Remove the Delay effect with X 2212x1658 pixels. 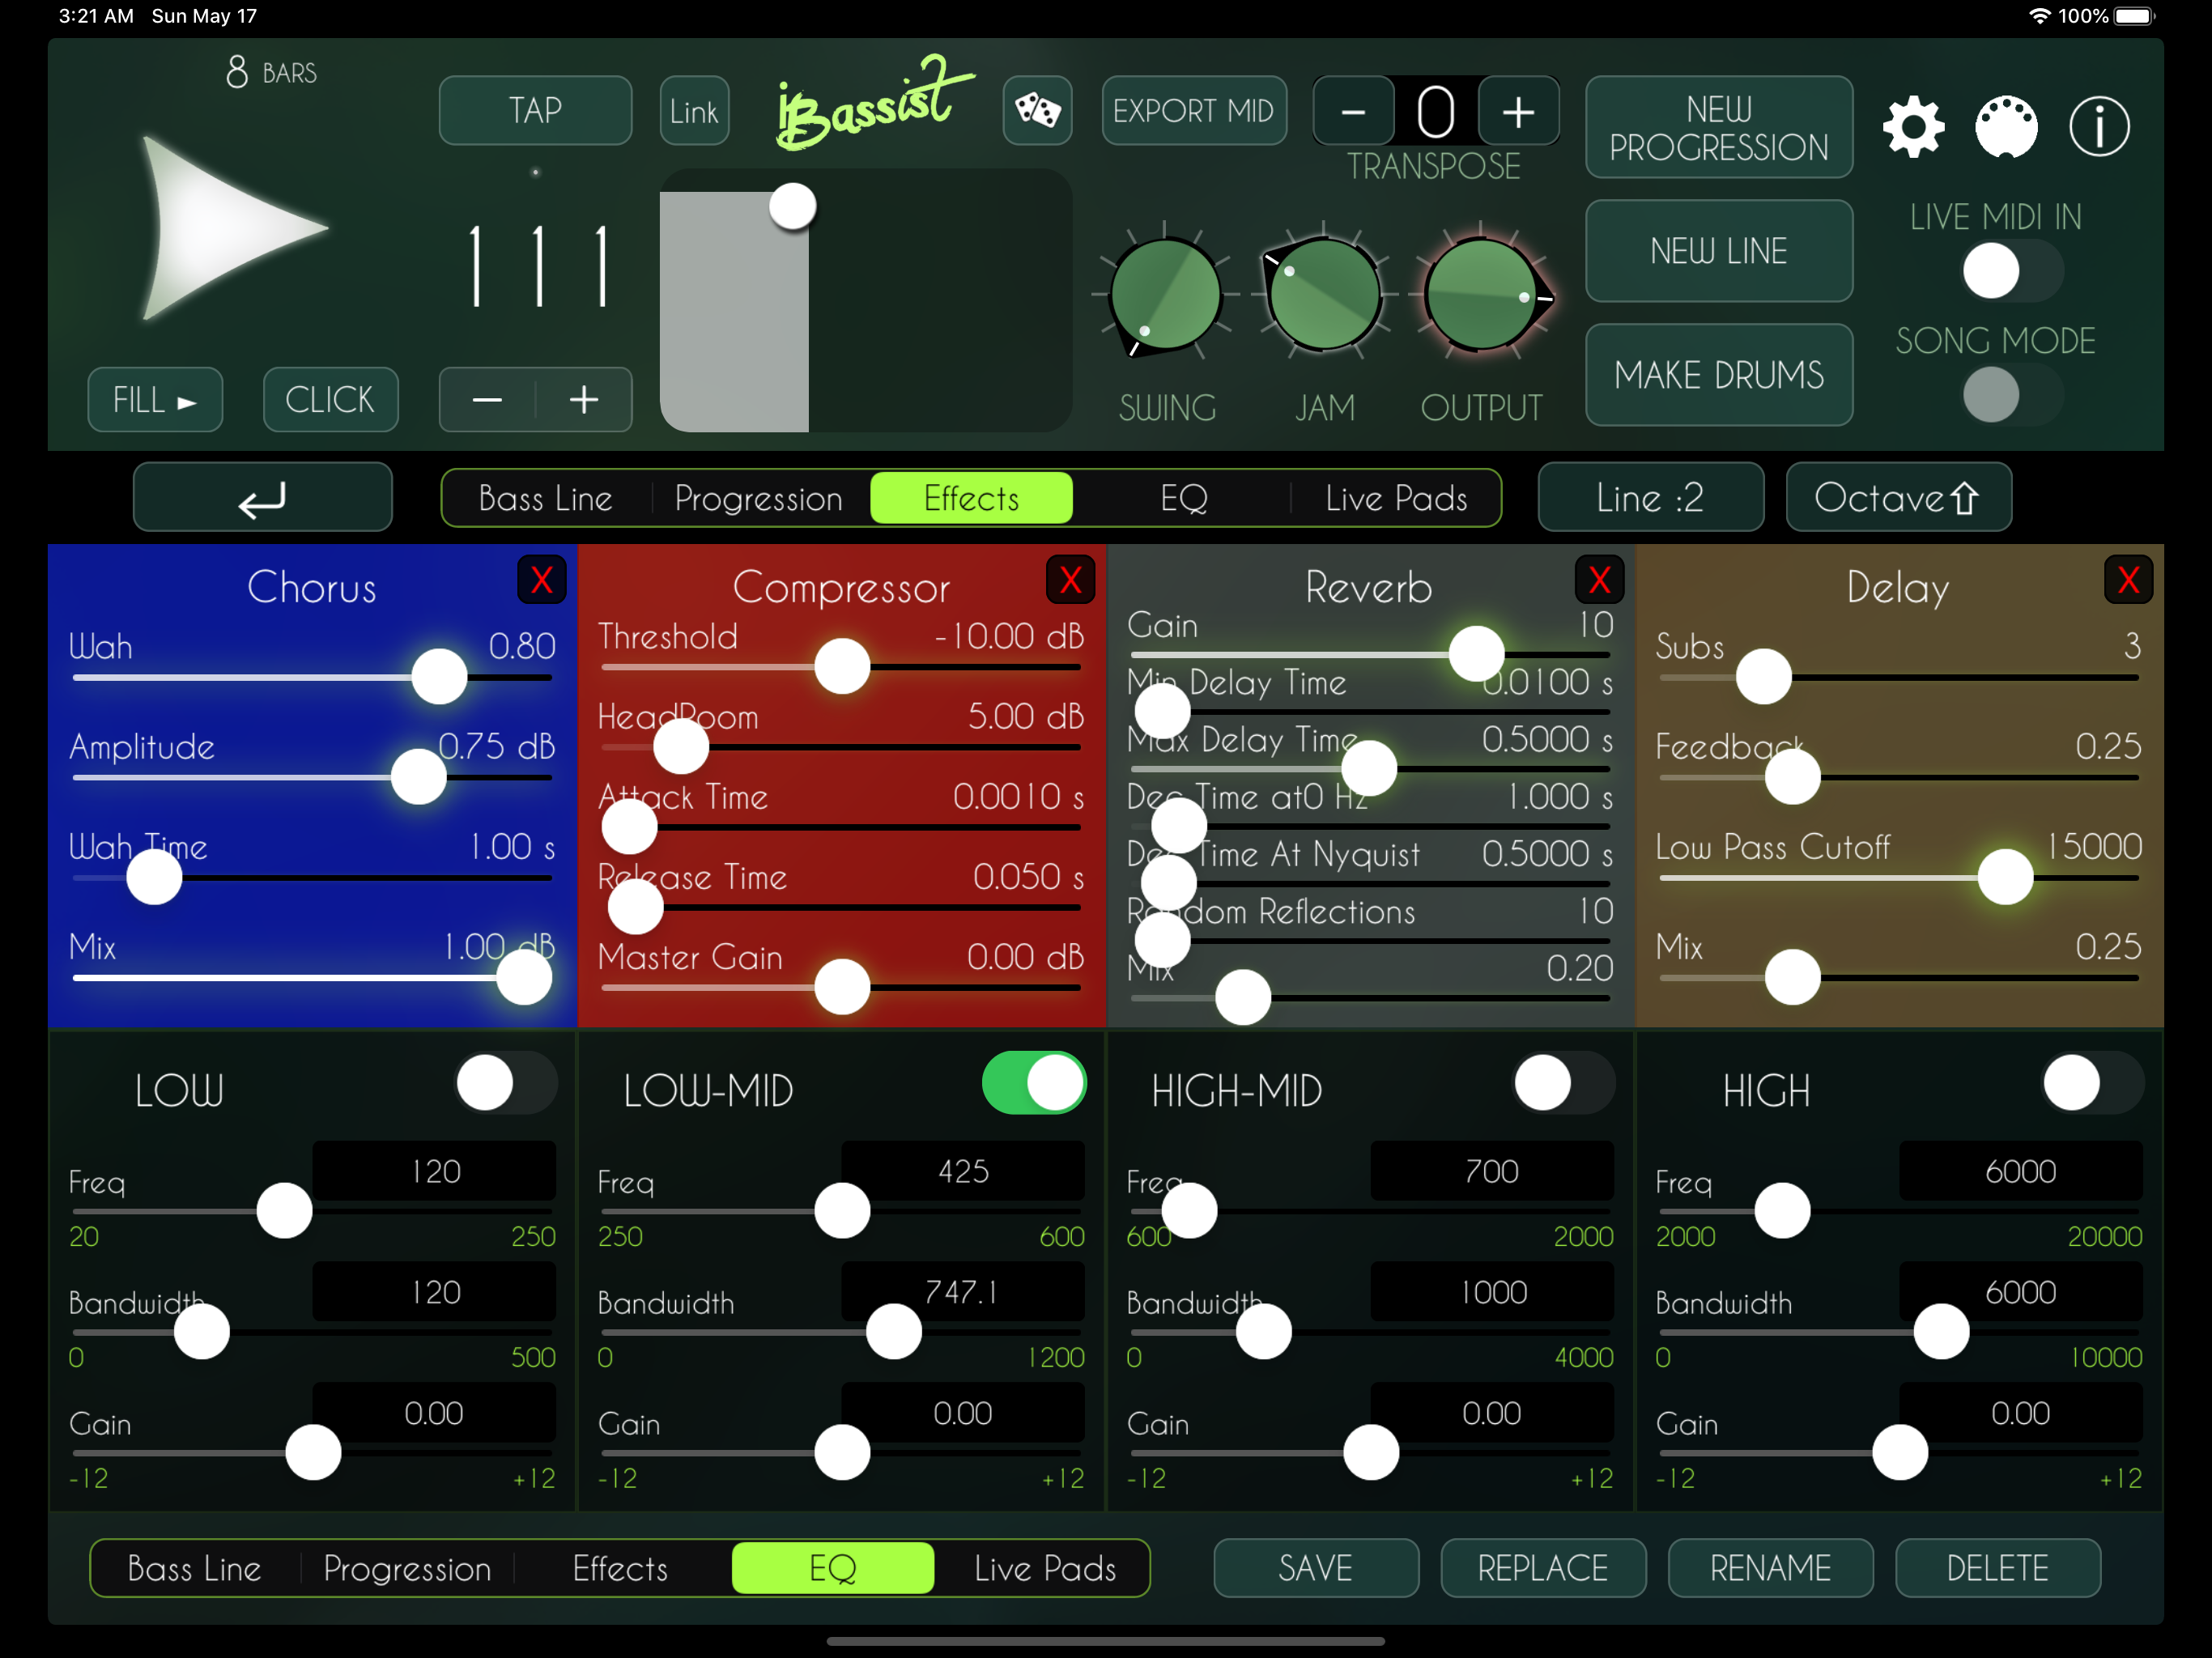pyautogui.click(x=2127, y=580)
